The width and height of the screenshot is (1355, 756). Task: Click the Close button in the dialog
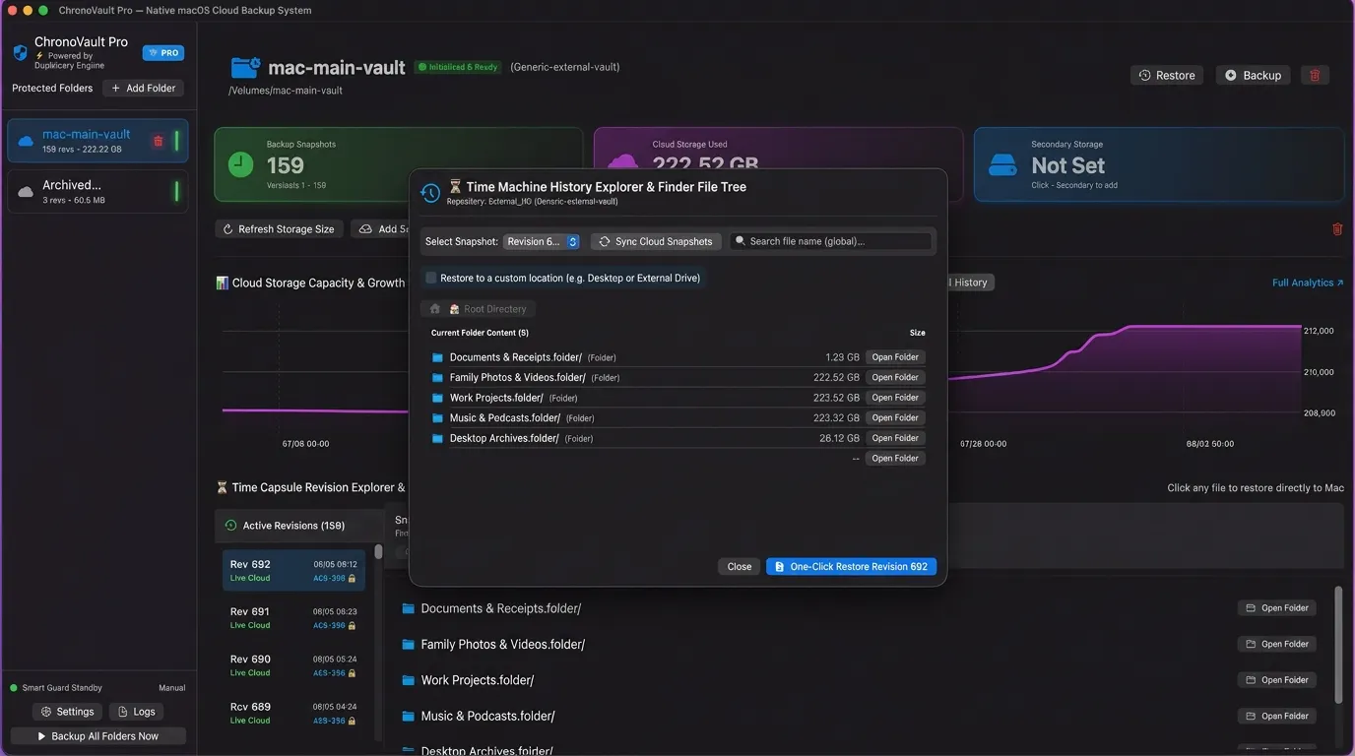[740, 566]
